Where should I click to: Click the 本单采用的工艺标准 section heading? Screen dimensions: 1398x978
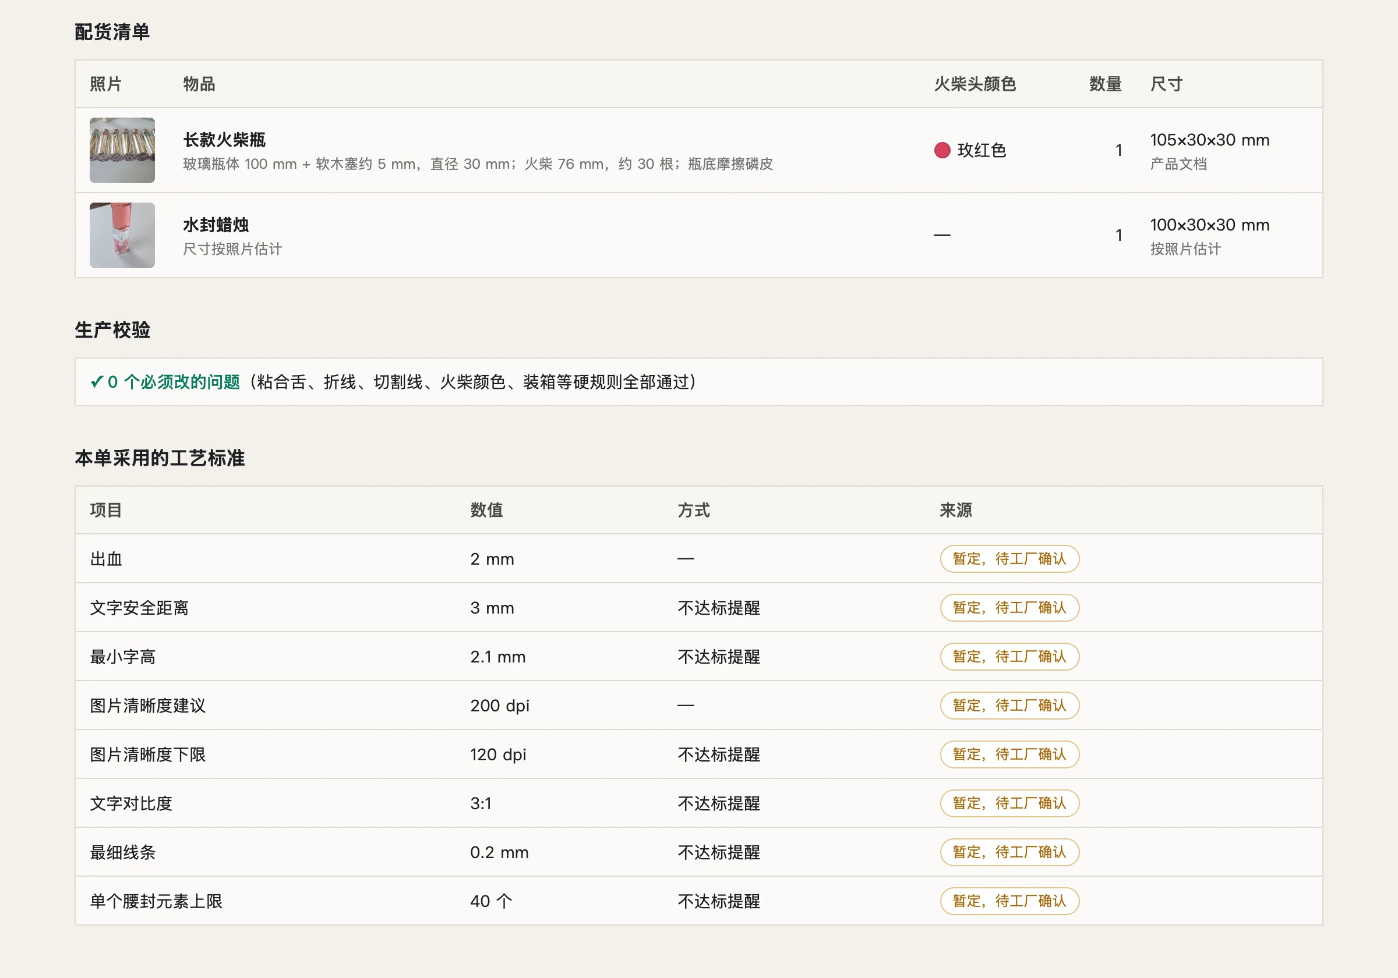(160, 458)
